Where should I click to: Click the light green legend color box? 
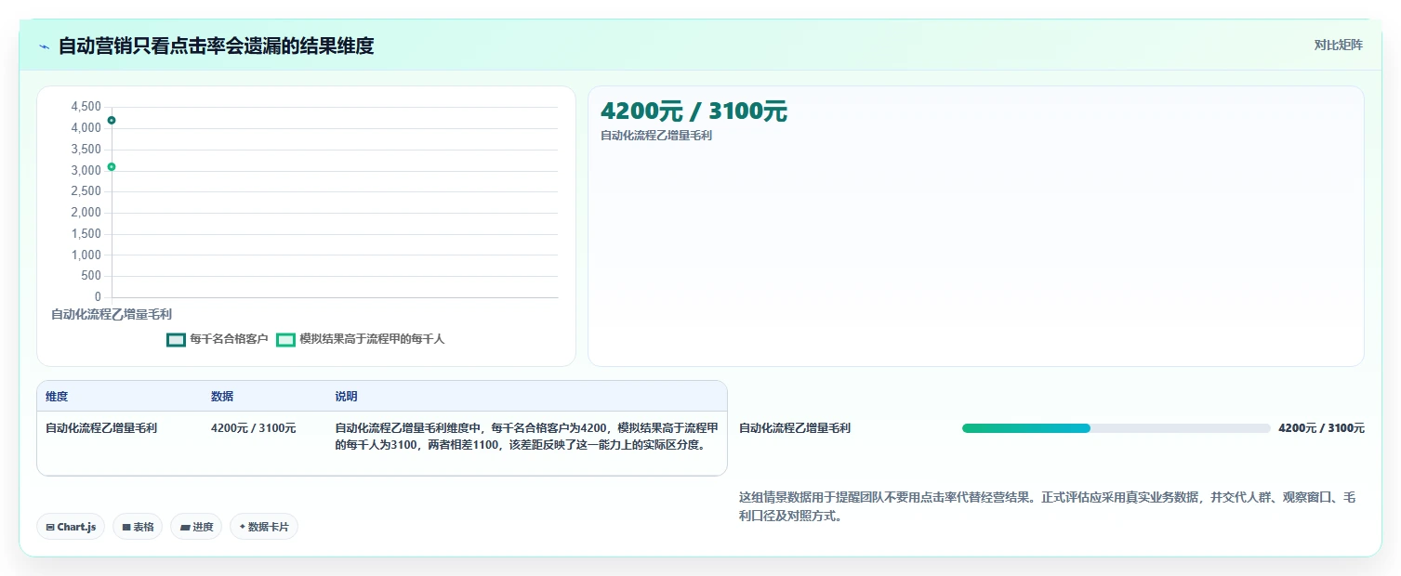click(285, 340)
